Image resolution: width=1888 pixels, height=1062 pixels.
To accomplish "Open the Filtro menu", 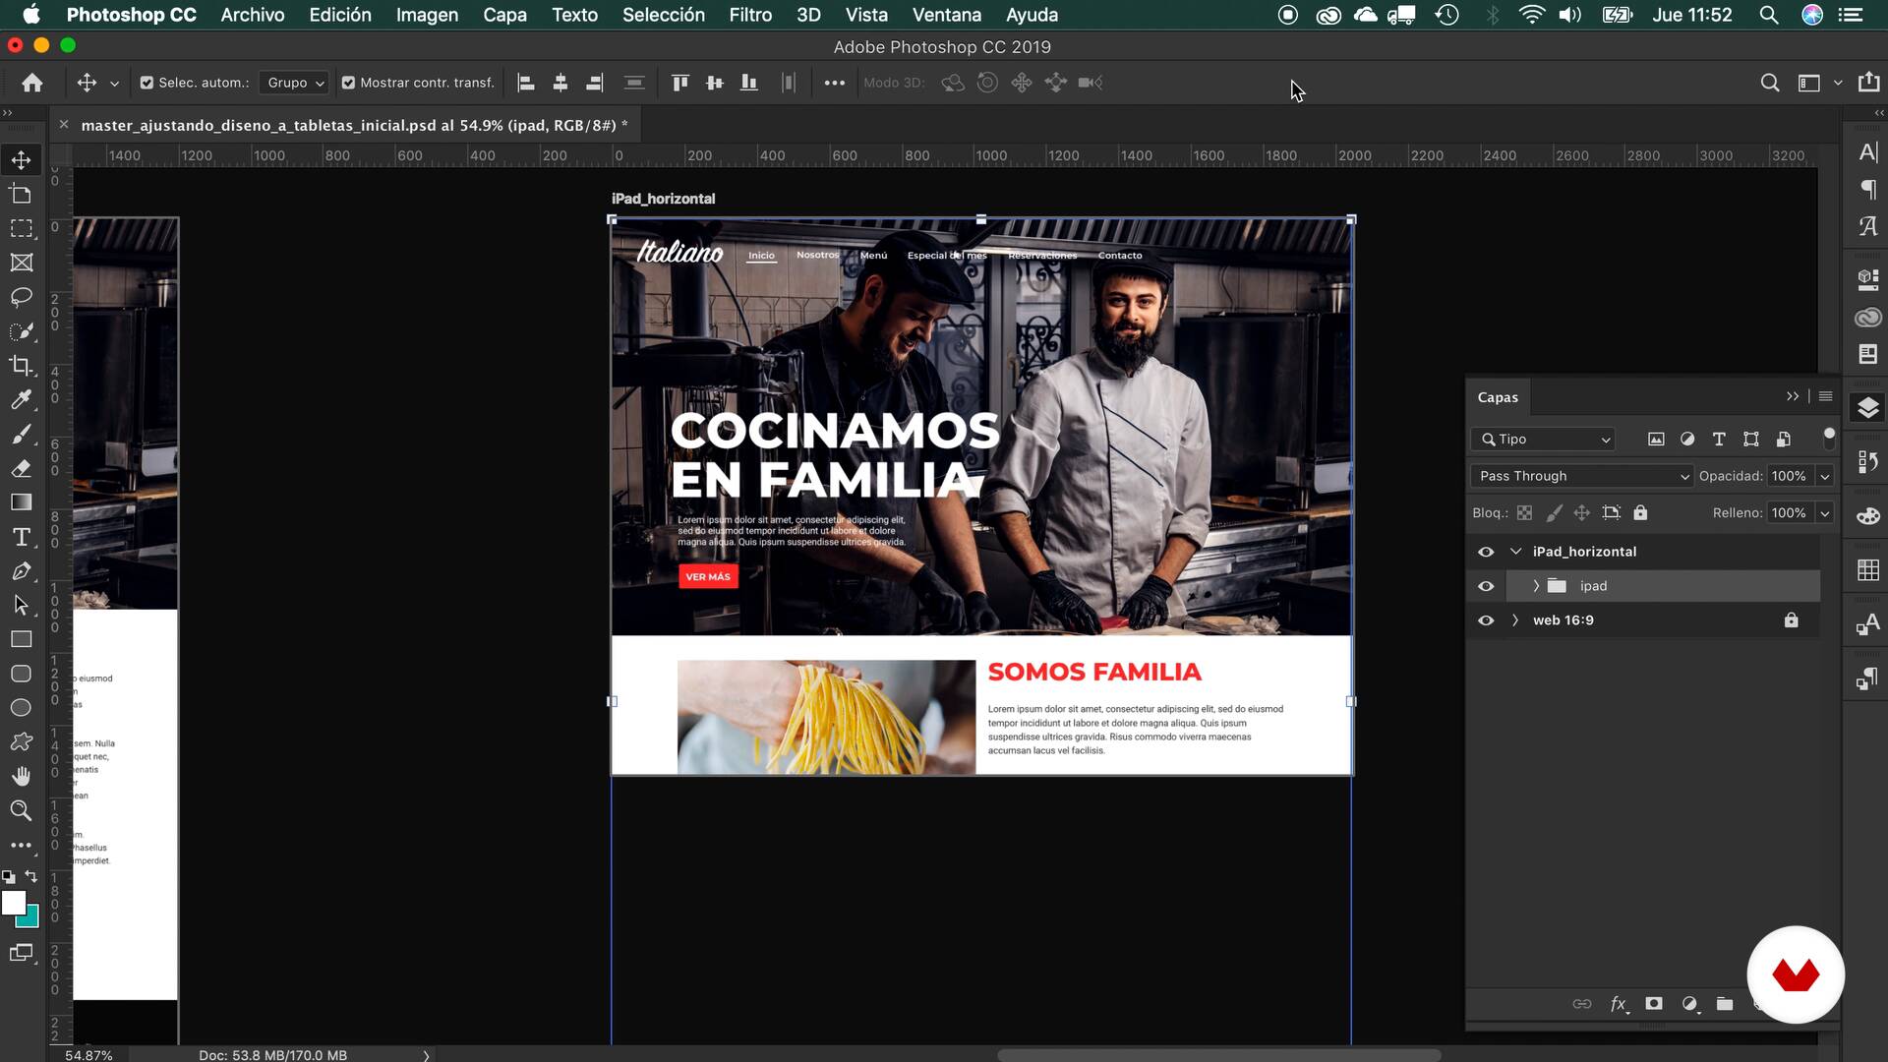I will (x=749, y=15).
